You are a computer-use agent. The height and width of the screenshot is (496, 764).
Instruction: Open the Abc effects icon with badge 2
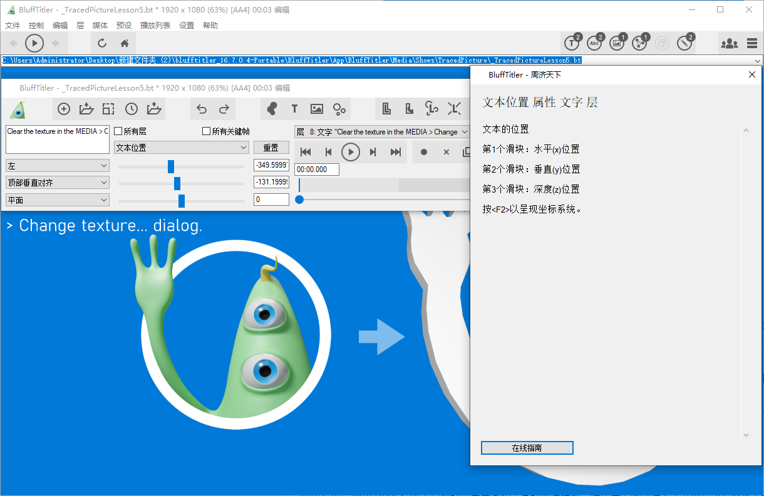pyautogui.click(x=594, y=43)
